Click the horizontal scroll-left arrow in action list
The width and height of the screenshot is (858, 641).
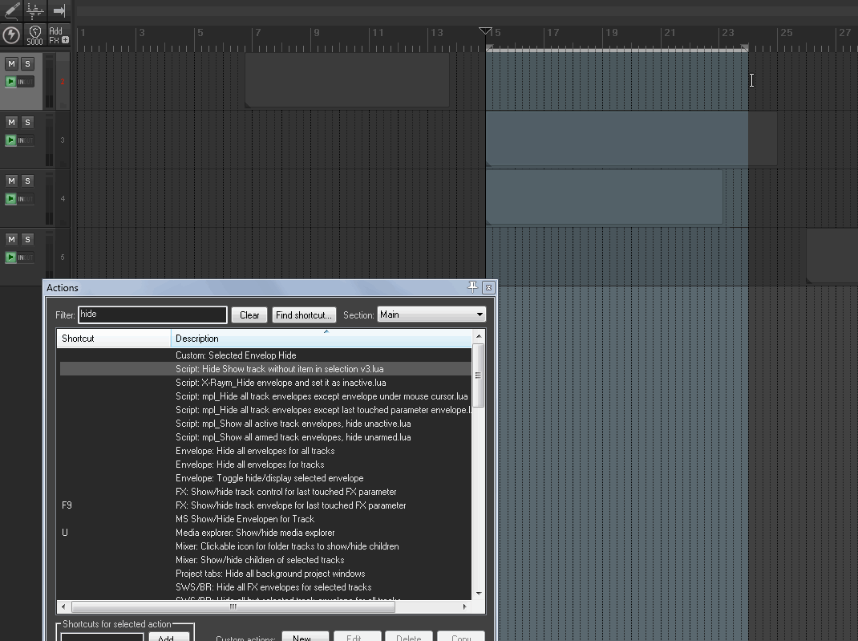click(64, 607)
